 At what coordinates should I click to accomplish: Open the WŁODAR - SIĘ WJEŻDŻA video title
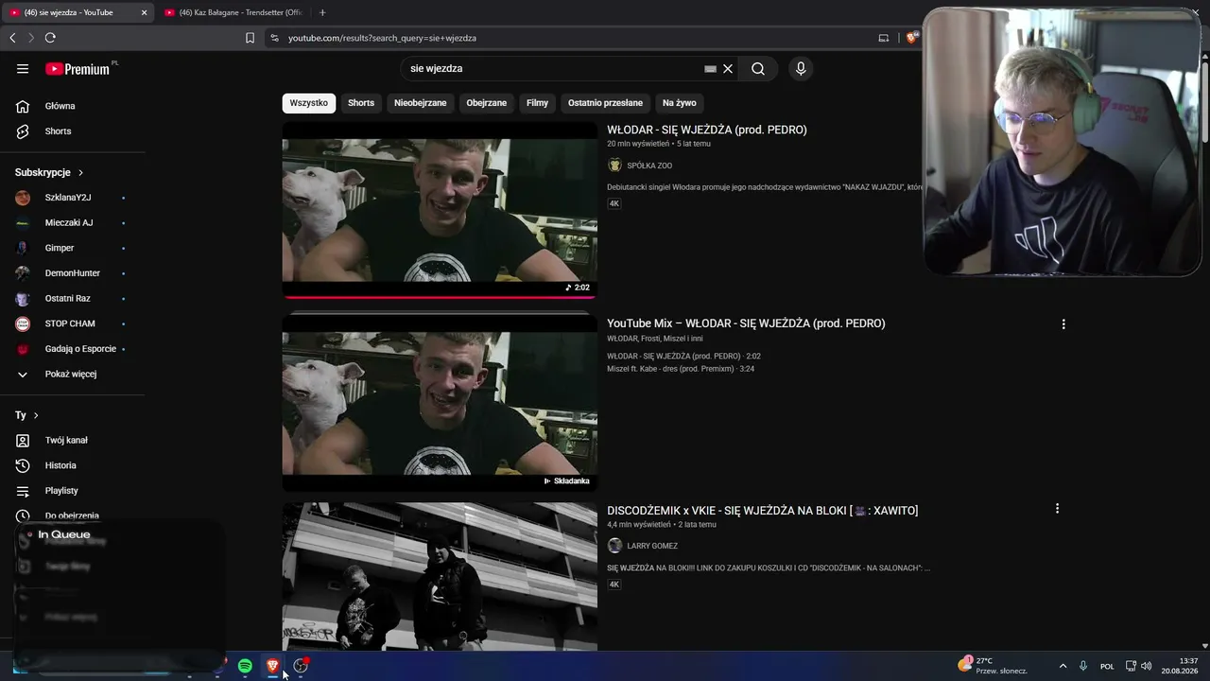[x=707, y=131]
